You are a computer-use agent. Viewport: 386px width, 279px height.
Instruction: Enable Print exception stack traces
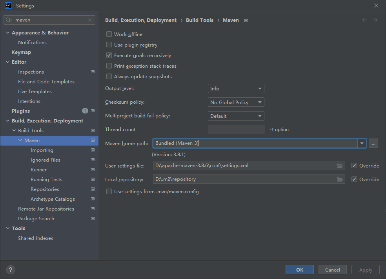(x=109, y=66)
